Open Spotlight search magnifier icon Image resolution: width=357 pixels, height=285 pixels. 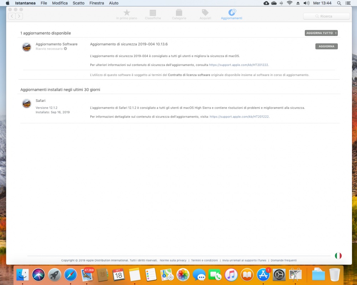tap(339, 3)
